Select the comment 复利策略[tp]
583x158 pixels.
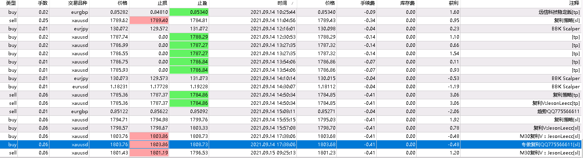tap(567, 95)
